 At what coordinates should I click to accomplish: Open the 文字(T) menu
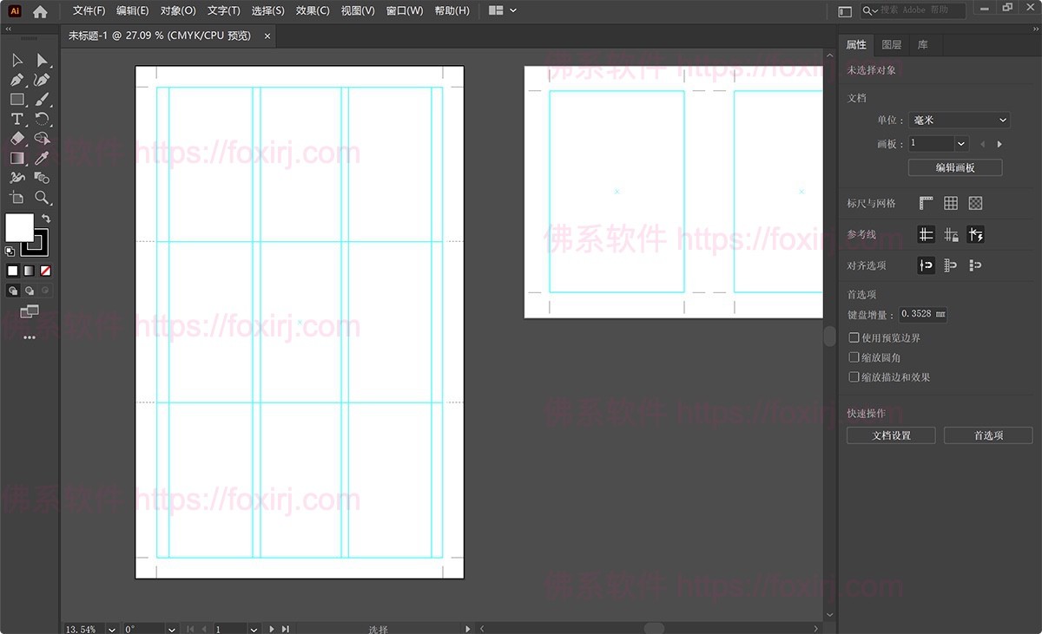223,10
